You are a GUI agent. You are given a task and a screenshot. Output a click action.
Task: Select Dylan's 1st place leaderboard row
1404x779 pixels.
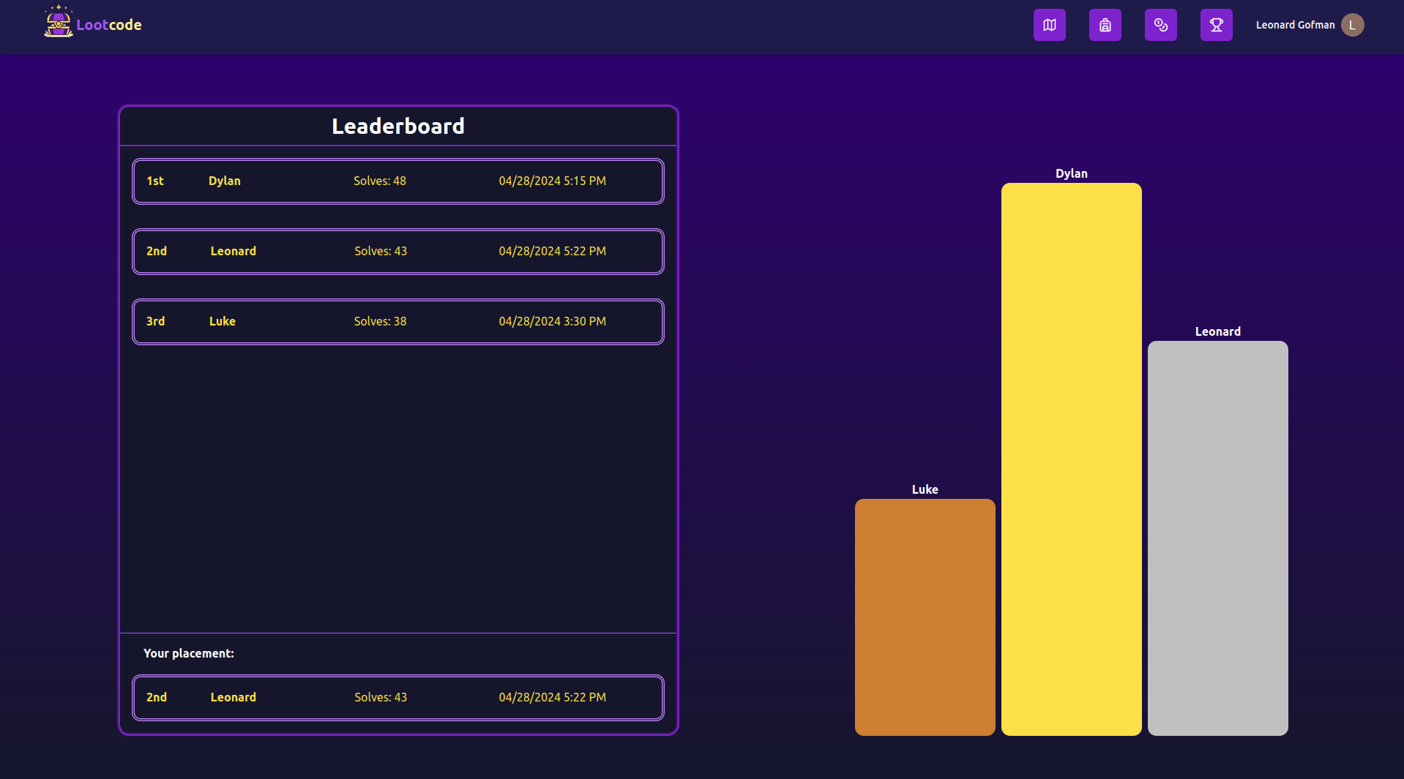pyautogui.click(x=398, y=181)
